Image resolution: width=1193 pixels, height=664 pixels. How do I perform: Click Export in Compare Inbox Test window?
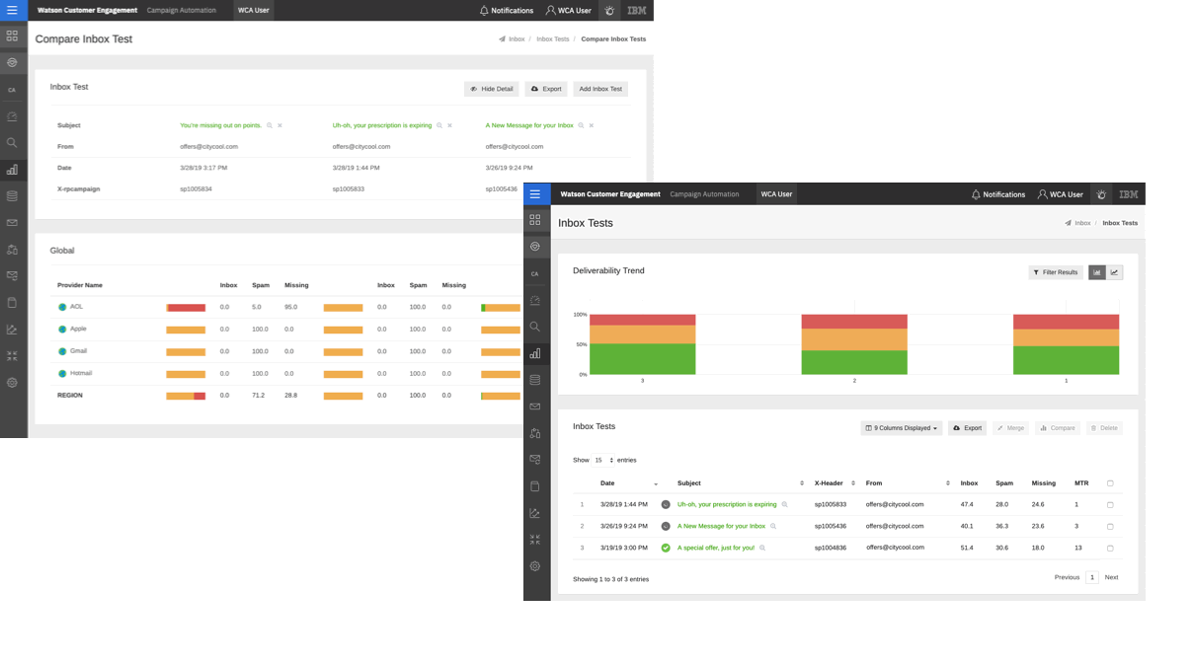(546, 89)
